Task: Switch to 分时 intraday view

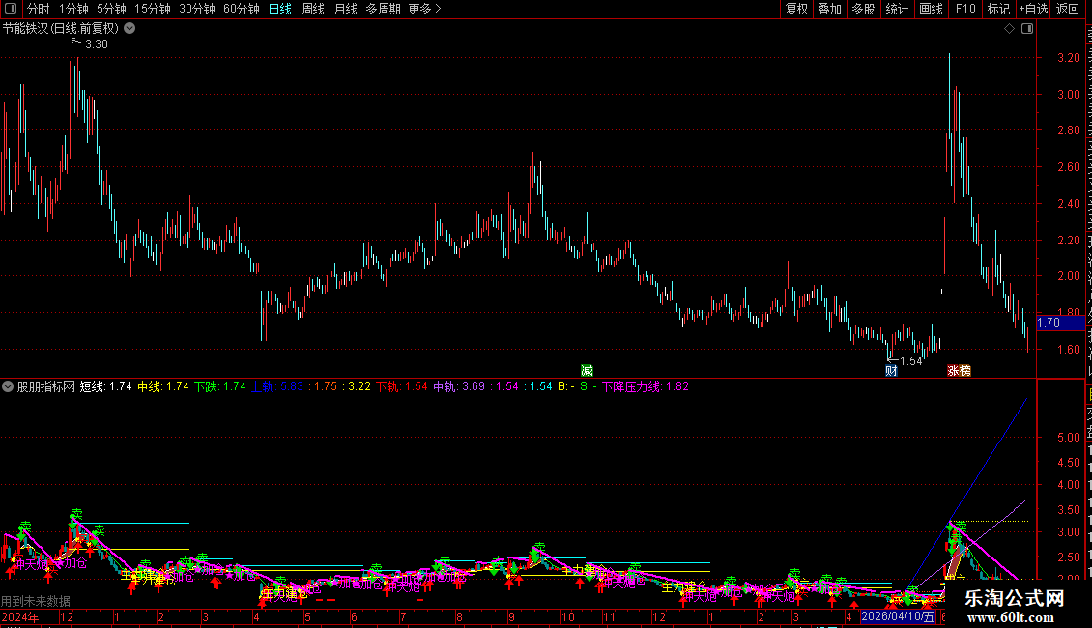Action: coord(39,9)
